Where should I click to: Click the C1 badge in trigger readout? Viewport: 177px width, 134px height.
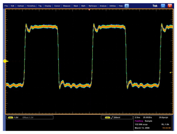pyautogui.click(x=108, y=118)
